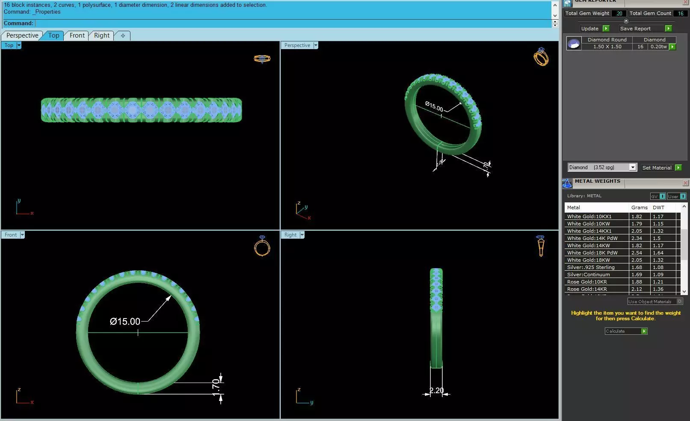Collapse the gem totals header arrow
The image size is (690, 421).
[x=626, y=21]
